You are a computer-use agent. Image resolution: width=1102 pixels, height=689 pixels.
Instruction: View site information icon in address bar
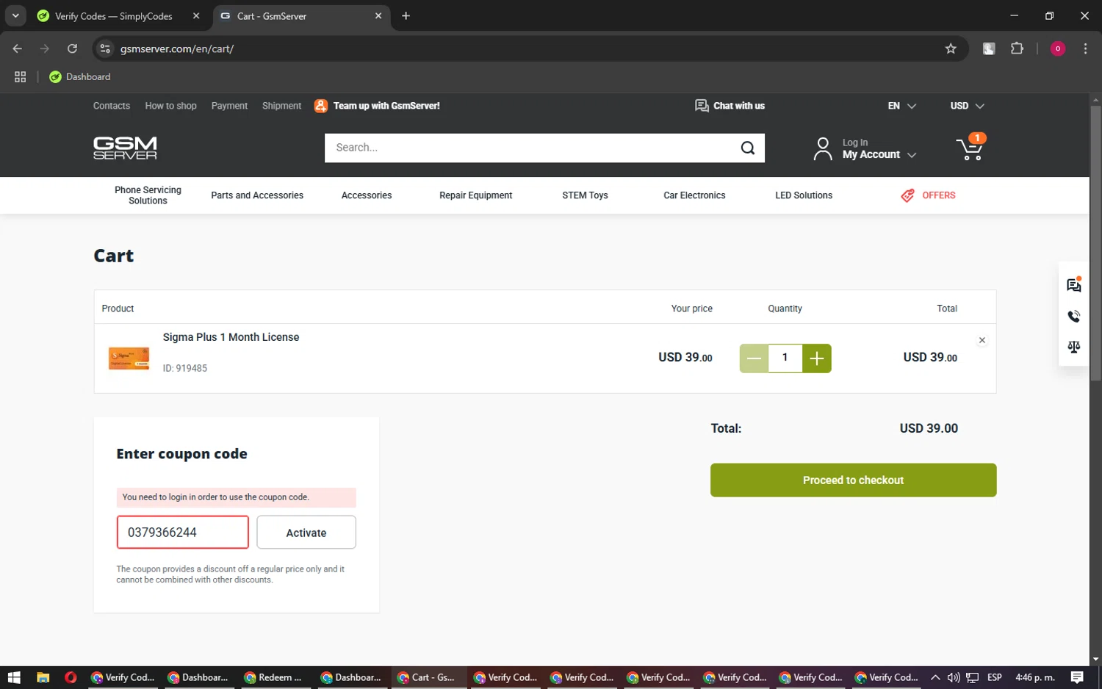coord(105,48)
